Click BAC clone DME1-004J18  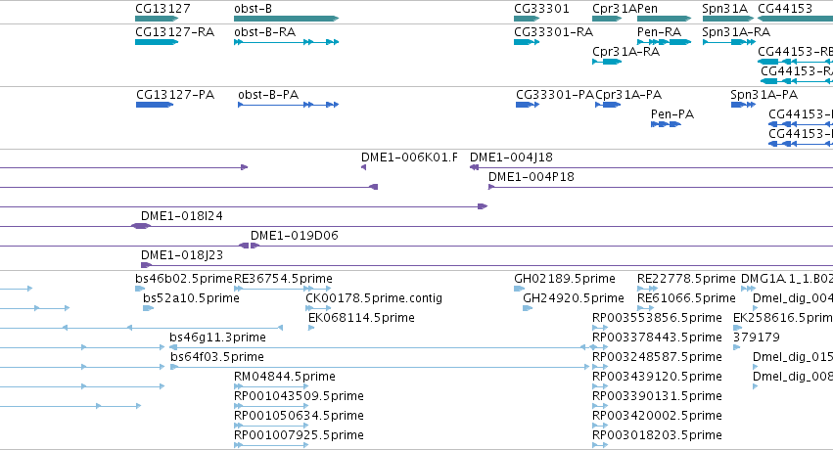pos(511,157)
